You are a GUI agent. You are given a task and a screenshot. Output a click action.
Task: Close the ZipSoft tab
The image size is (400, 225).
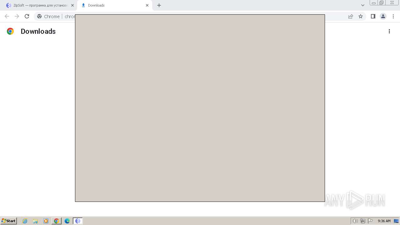pyautogui.click(x=72, y=5)
